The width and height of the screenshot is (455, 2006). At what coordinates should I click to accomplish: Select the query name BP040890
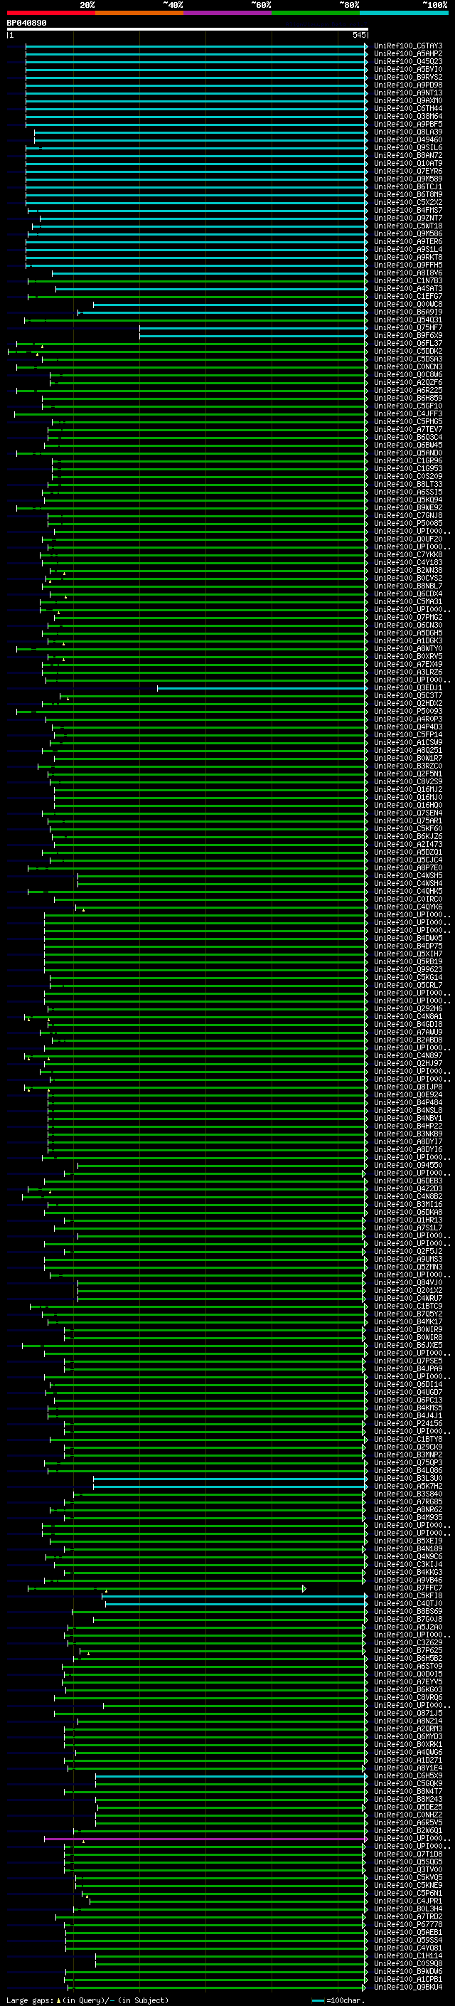click(26, 23)
